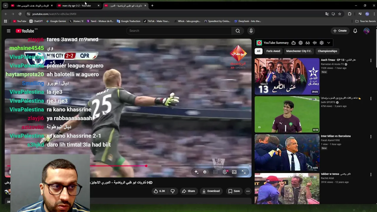
Task: Click the Google Translate page icon
Action: [x=327, y=14]
